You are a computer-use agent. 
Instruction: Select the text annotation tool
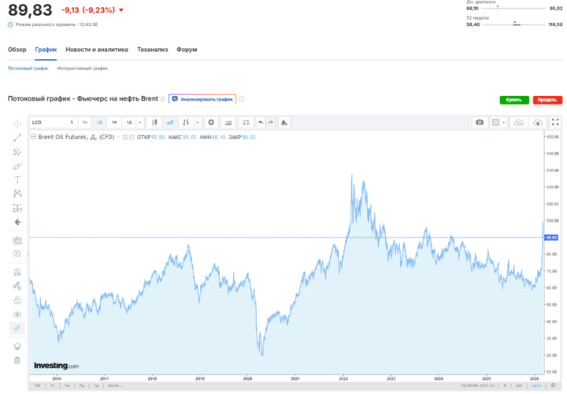[17, 179]
